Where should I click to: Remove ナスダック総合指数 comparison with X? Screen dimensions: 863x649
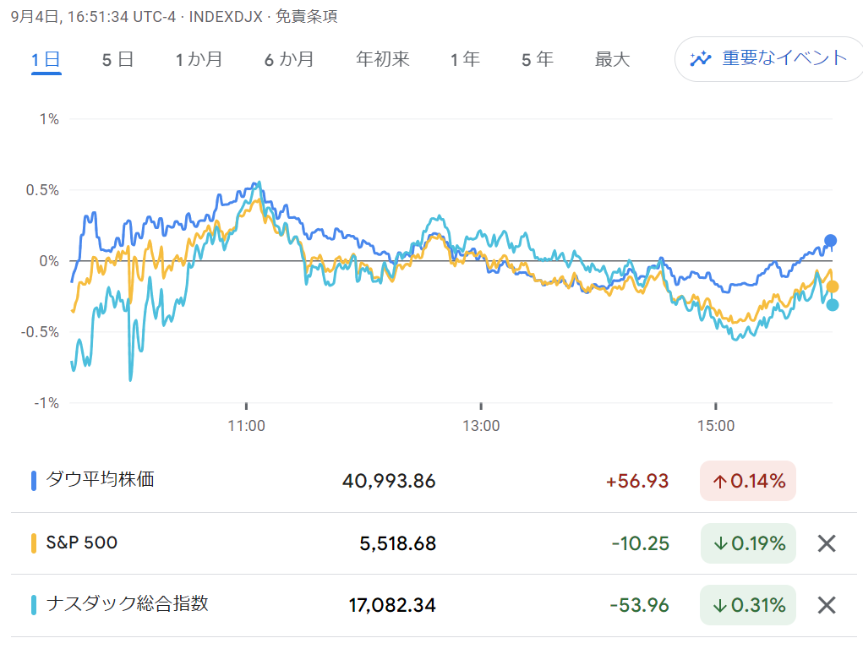pos(827,605)
